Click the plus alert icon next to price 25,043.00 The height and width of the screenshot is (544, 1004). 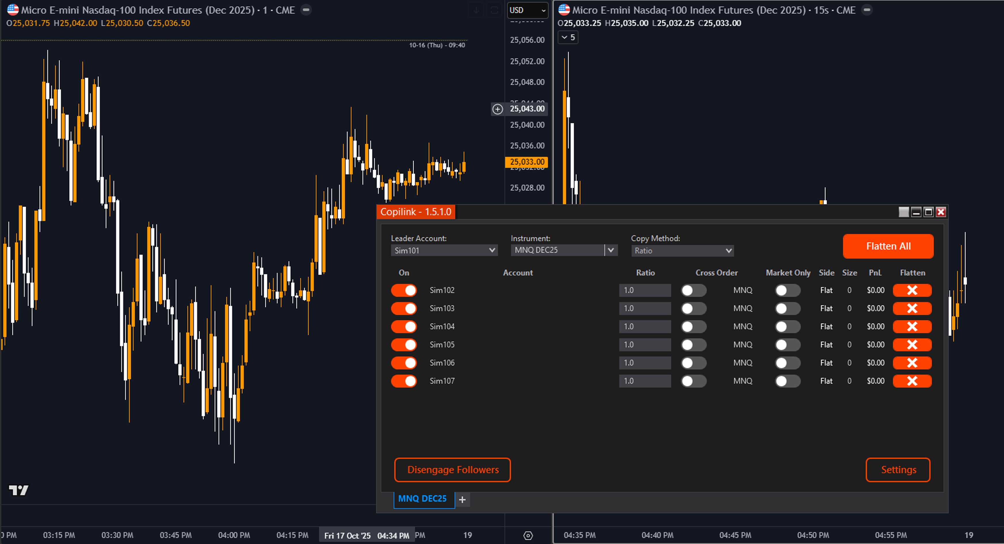pyautogui.click(x=497, y=110)
